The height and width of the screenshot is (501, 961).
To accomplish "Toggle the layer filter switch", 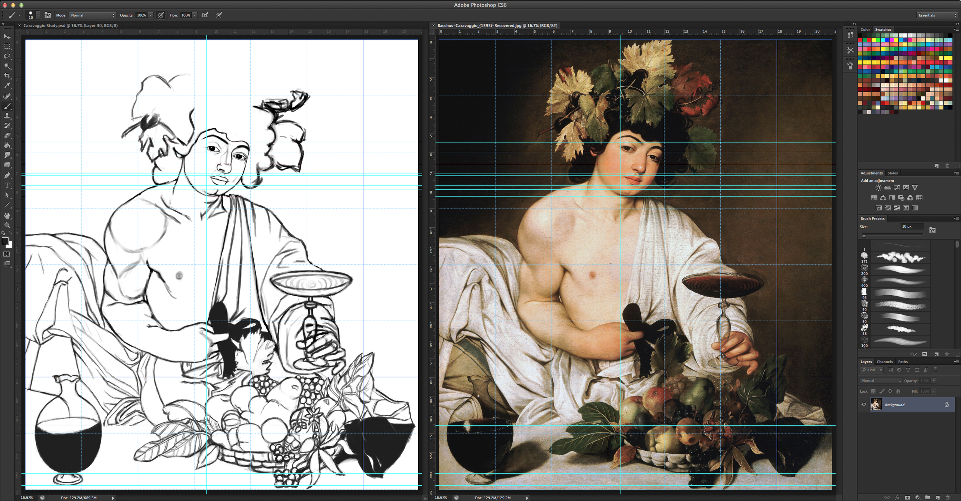I will click(936, 370).
